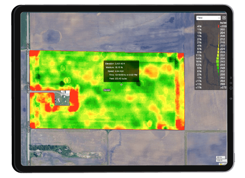Click the 8% histogram percentage
The height and width of the screenshot is (178, 245).
tap(199, 52)
